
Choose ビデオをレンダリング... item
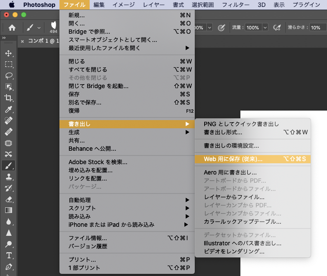253,251
